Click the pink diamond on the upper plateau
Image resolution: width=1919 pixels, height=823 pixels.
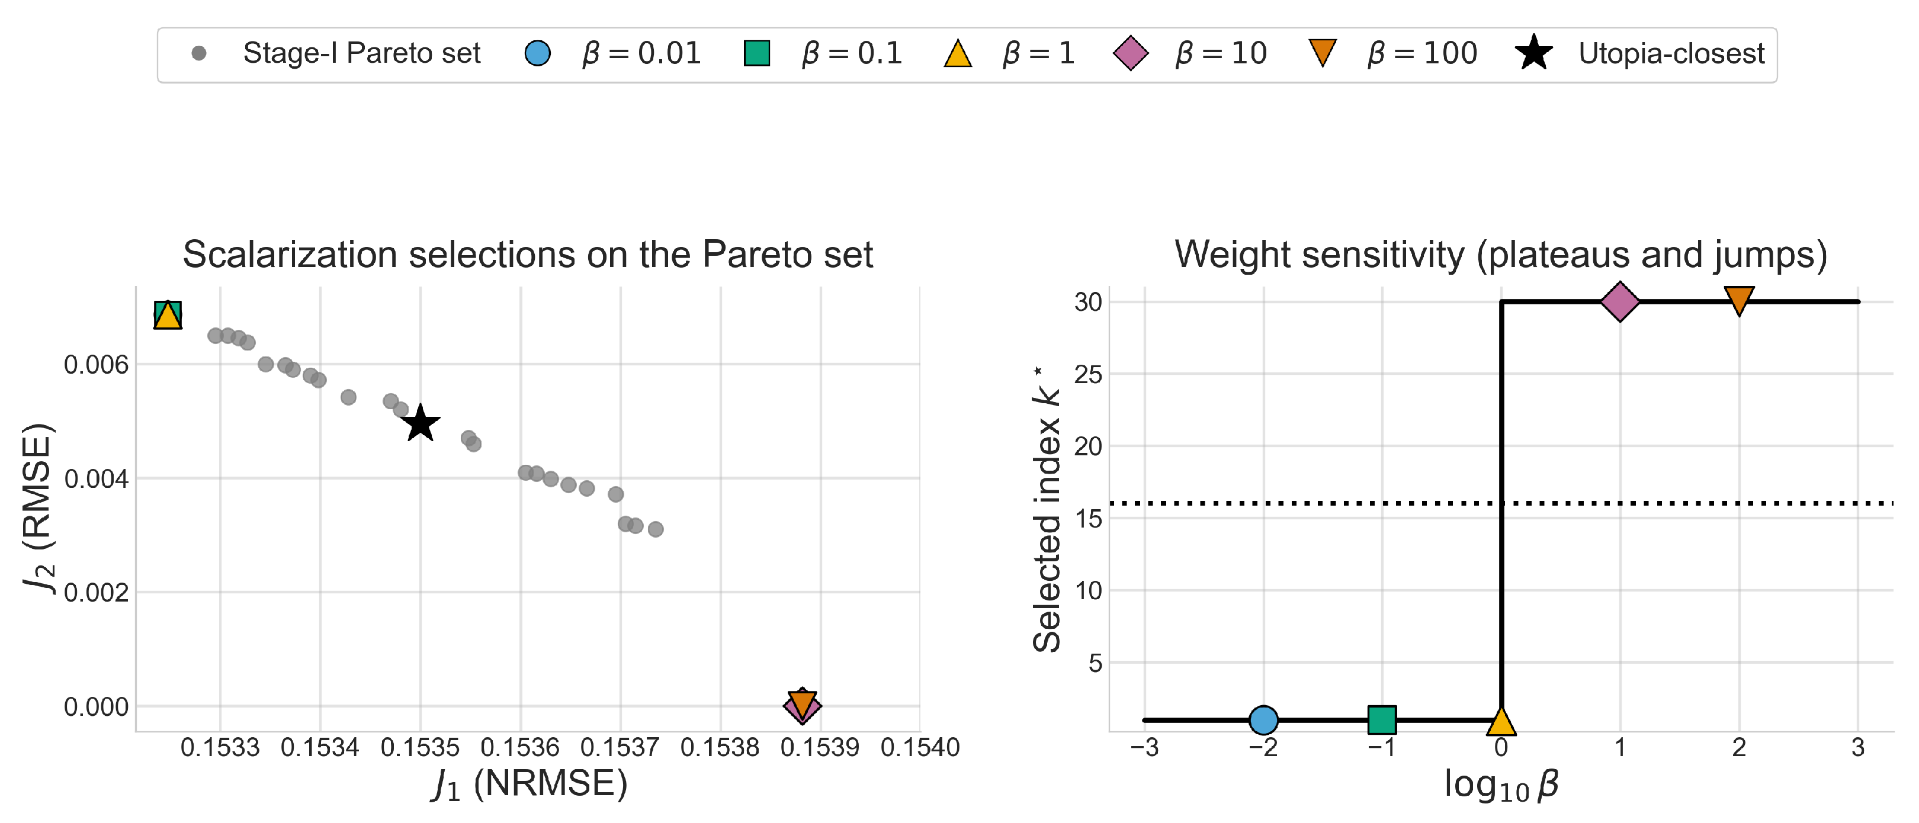(1619, 301)
